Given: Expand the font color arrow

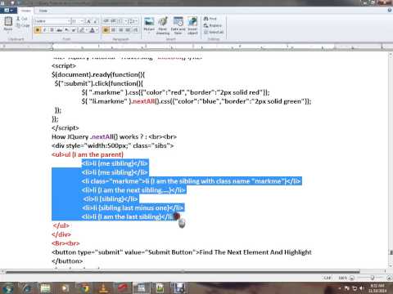Looking at the screenshot, I should 97,30.
